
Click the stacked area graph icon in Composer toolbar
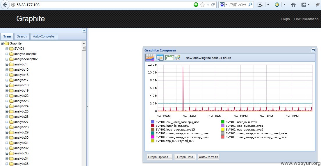150,58
